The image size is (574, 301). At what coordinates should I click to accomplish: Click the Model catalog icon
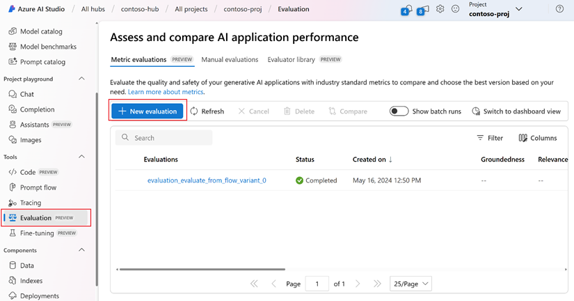[13, 31]
